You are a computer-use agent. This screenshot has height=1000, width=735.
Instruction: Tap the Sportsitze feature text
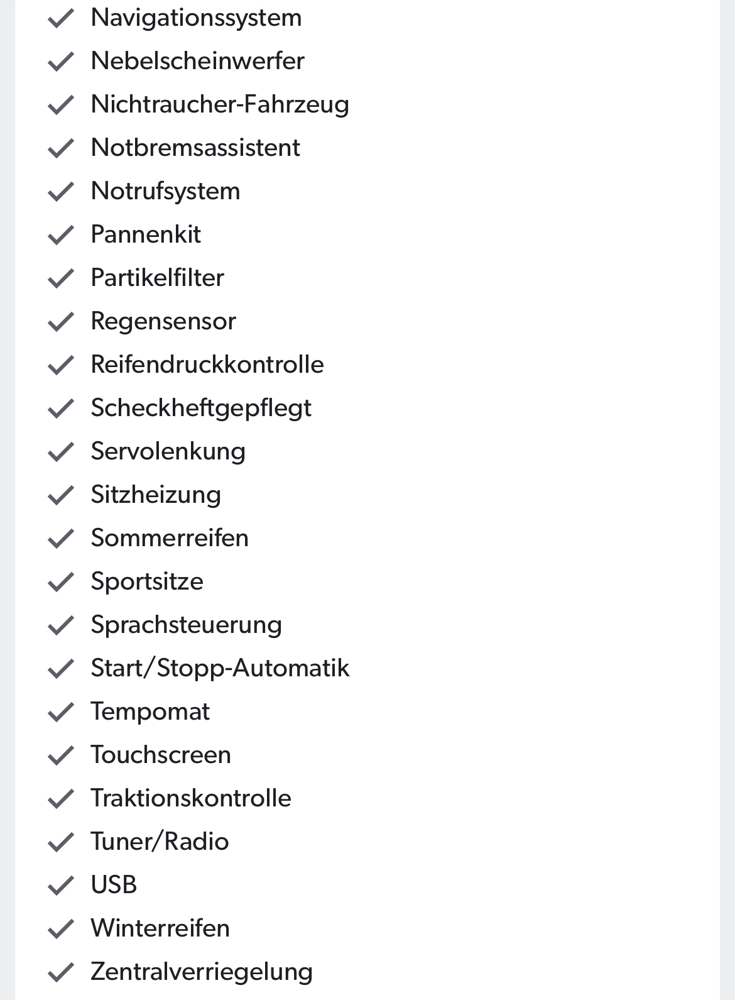point(147,581)
